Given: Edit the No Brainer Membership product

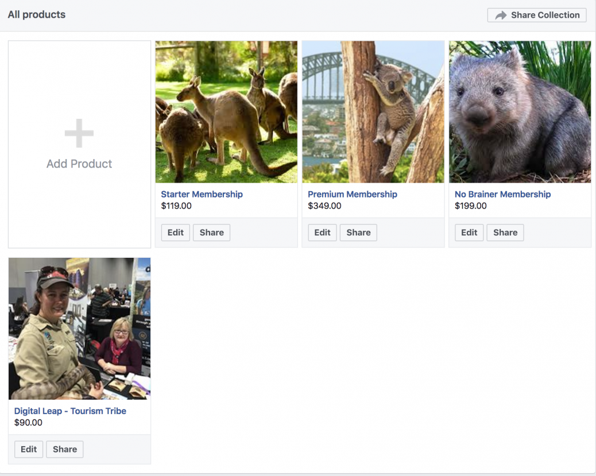Looking at the screenshot, I should (x=469, y=233).
